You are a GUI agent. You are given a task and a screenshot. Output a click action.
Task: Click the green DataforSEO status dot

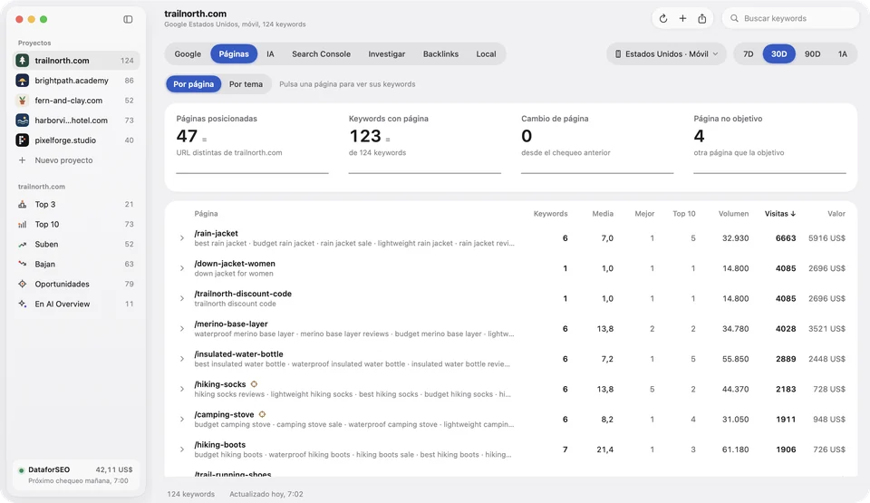(21, 470)
